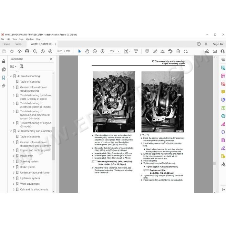The image size is (226, 226).
Task: Expand the Hydraulic system bookmark
Action: pyautogui.click(x=14, y=178)
